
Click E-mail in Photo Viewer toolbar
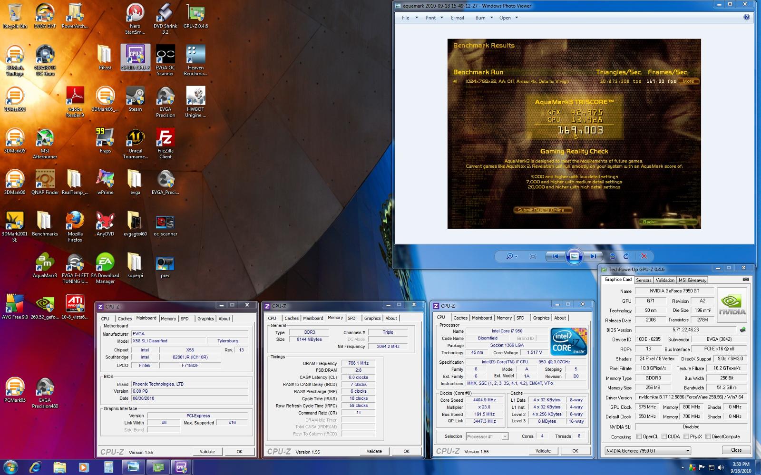coord(457,18)
